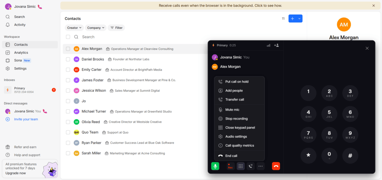This screenshot has height=180, width=382.
Task: Open the Company filter dropdown
Action: [96, 28]
